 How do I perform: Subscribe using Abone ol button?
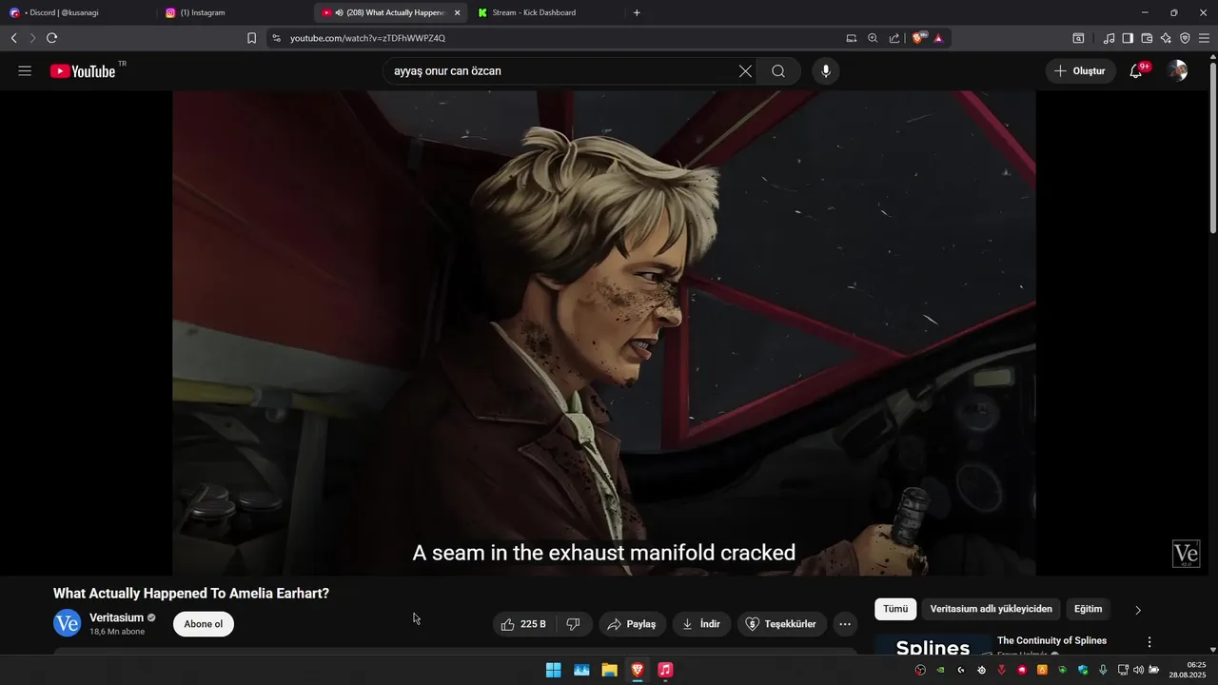pos(204,624)
